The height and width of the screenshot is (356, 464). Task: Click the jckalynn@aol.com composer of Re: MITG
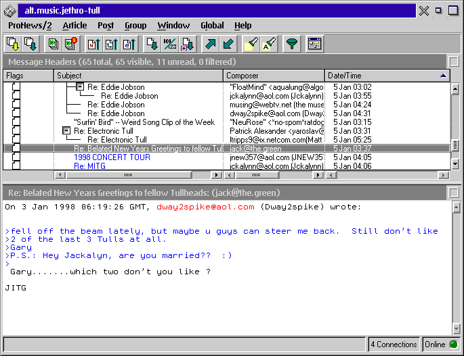point(276,166)
